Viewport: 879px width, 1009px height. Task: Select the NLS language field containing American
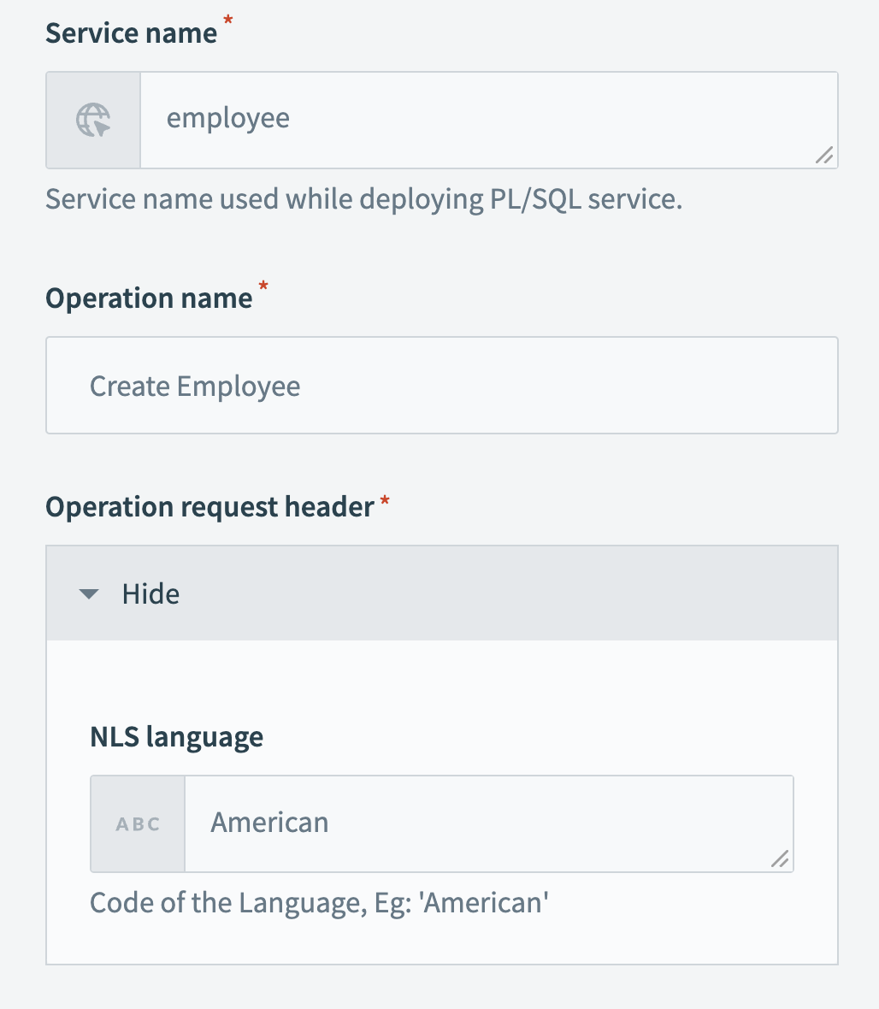[x=479, y=823]
